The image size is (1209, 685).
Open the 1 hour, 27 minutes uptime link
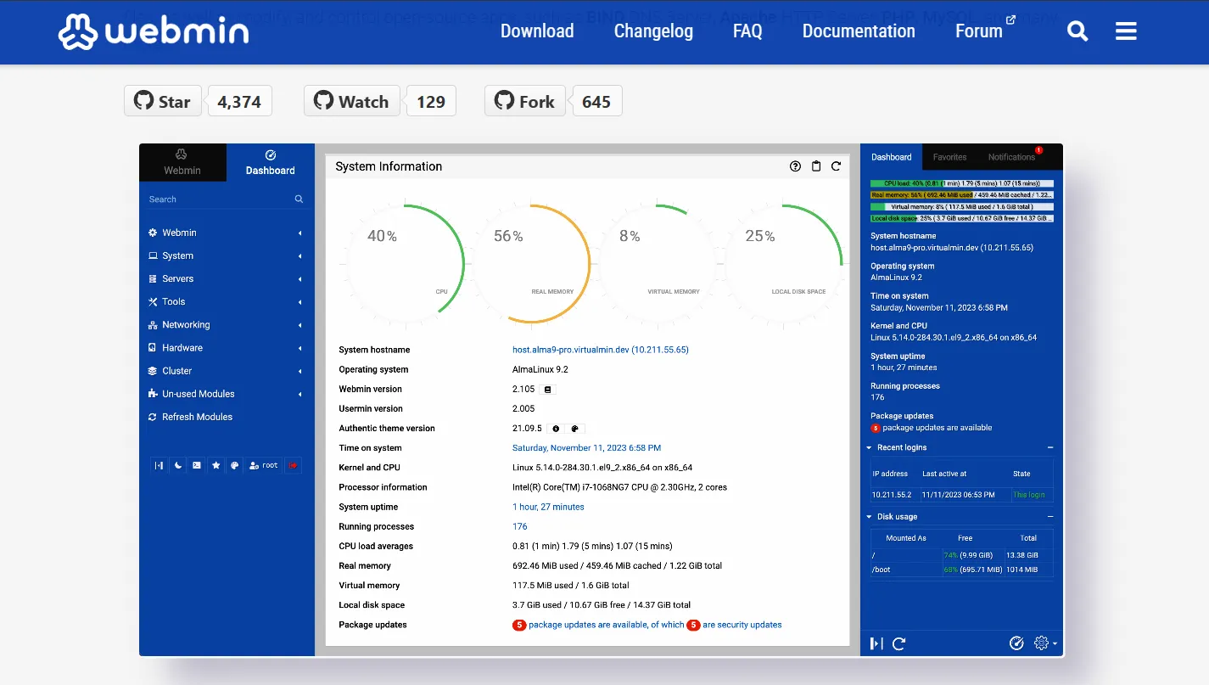pyautogui.click(x=548, y=507)
